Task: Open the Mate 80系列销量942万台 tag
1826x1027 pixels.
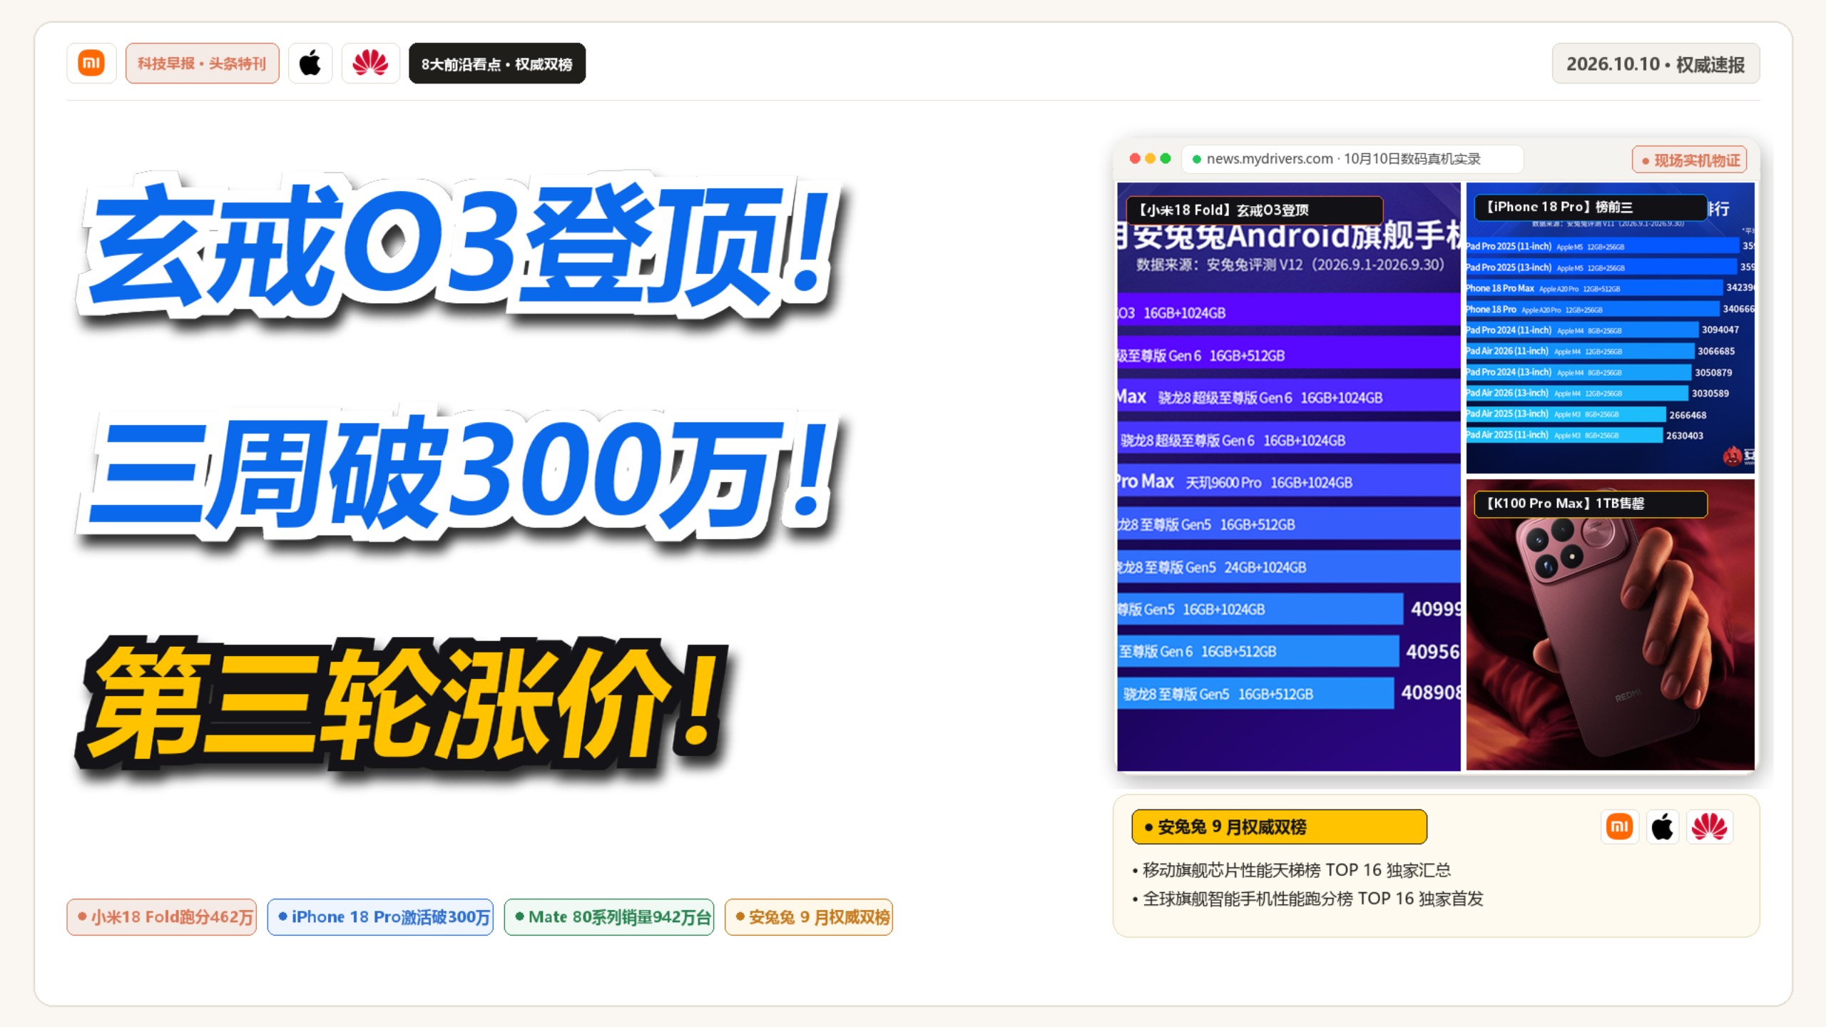Action: pyautogui.click(x=609, y=916)
